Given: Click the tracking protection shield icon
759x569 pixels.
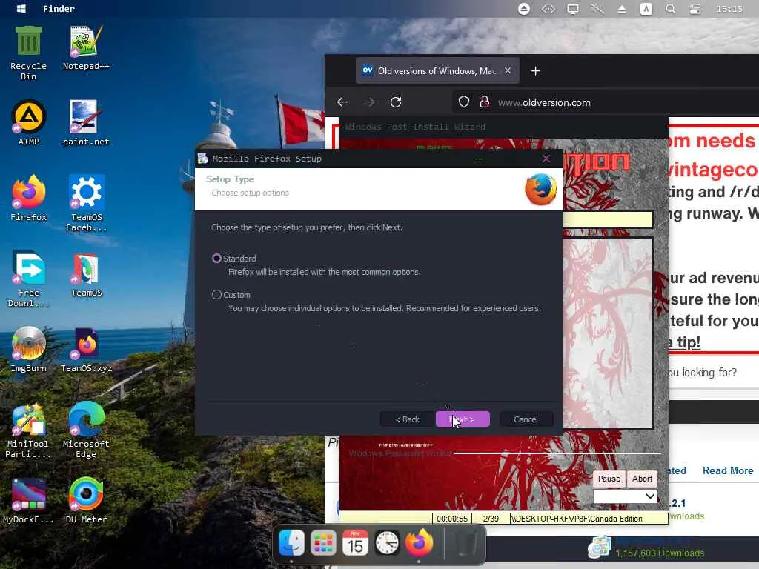Looking at the screenshot, I should 464,102.
